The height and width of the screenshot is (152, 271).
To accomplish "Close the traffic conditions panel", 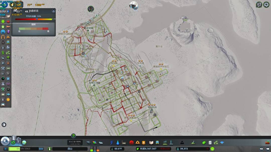I will [54, 11].
